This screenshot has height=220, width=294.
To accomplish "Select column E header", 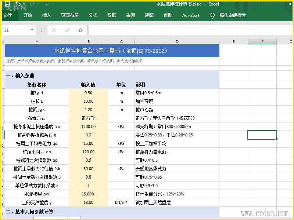I will 234,41.
